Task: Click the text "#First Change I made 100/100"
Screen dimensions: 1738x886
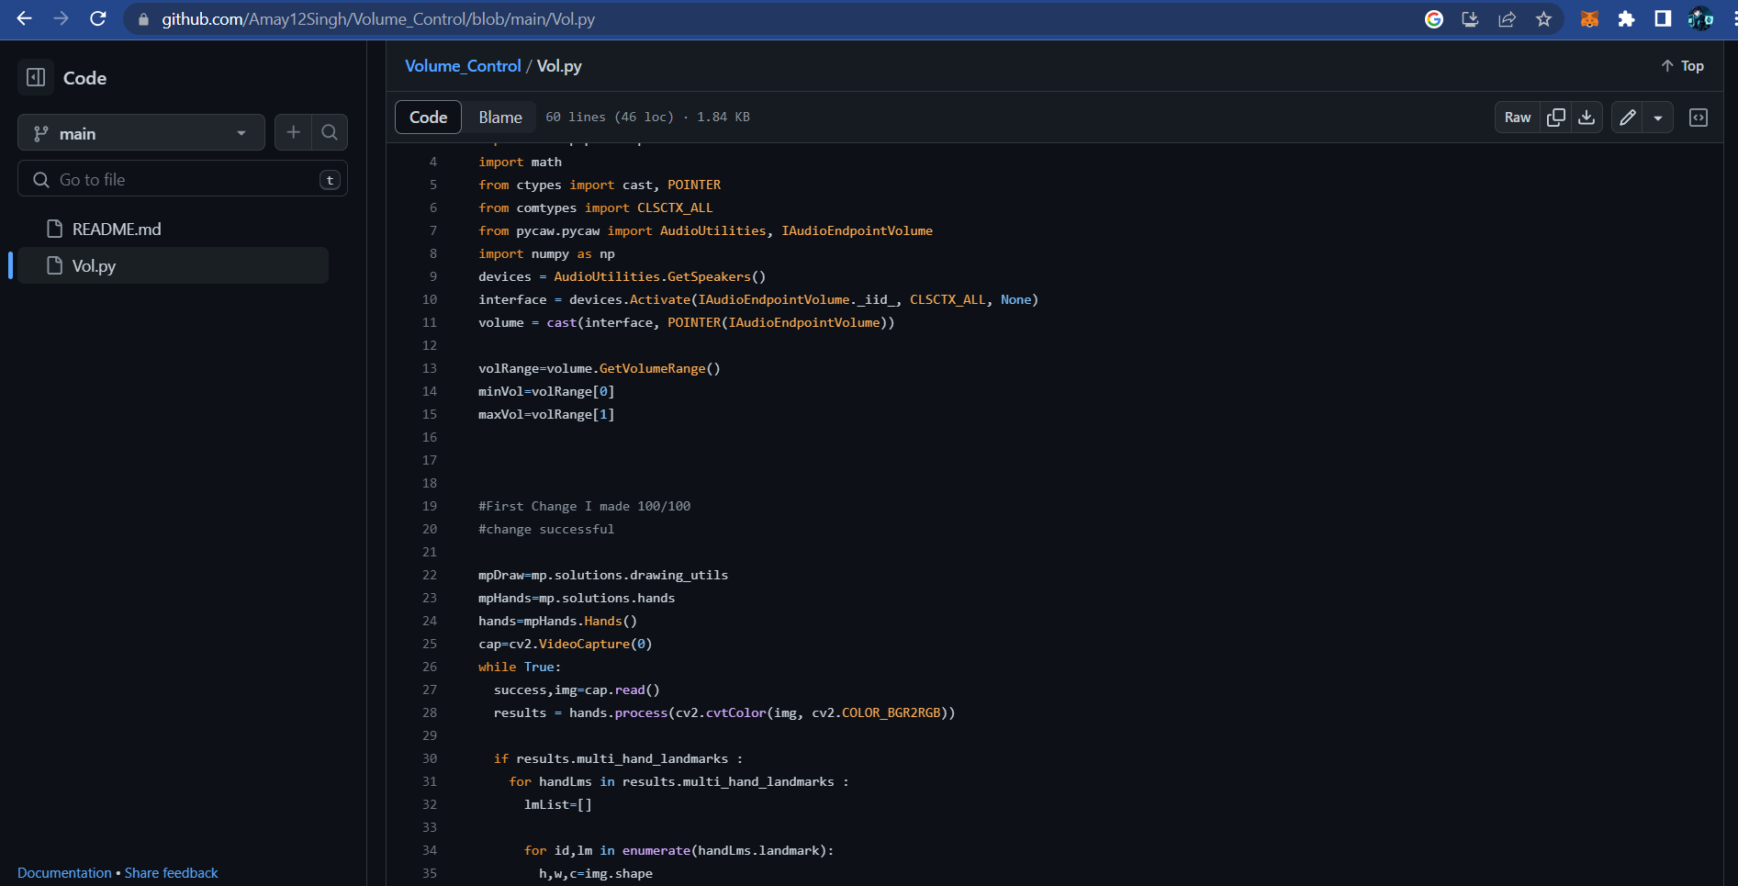Action: (x=584, y=506)
